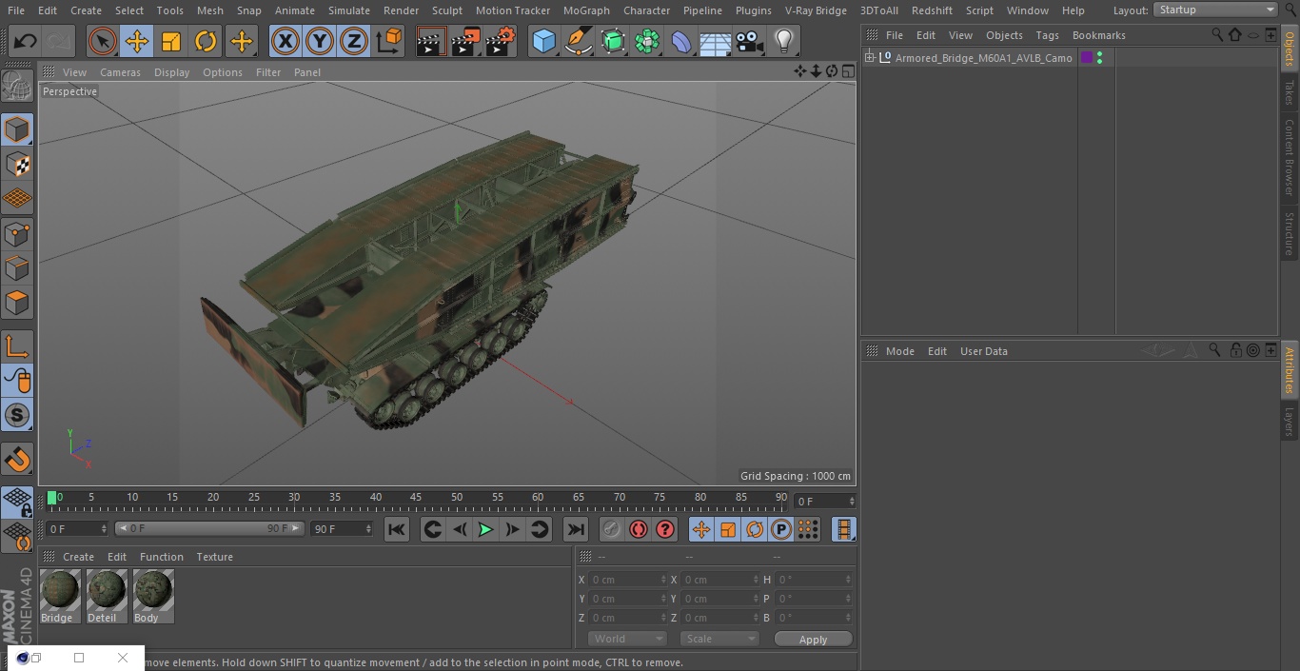
Task: Open the Bend deformer icon
Action: tap(681, 41)
